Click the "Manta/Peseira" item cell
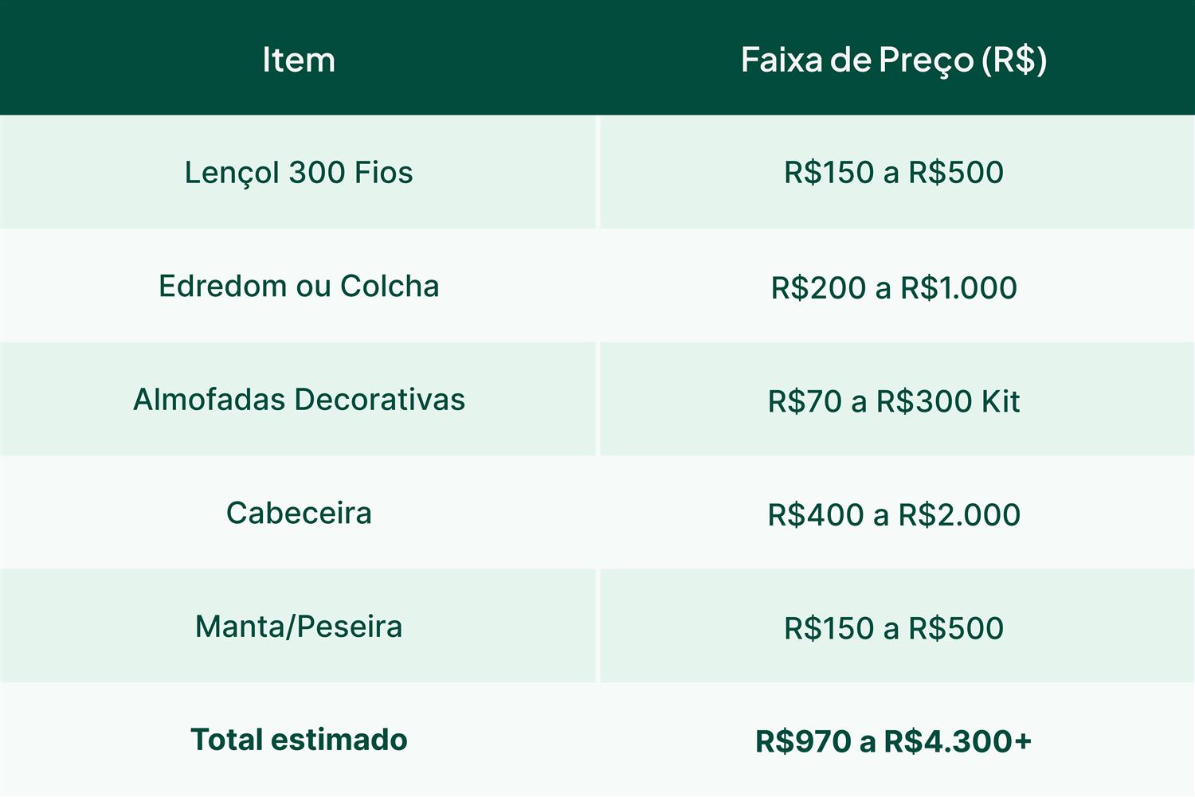The image size is (1195, 797). pyautogui.click(x=299, y=627)
